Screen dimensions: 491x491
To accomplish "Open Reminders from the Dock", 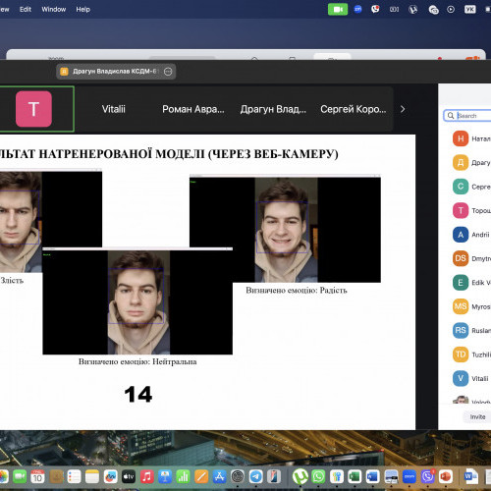I will pyautogui.click(x=74, y=476).
